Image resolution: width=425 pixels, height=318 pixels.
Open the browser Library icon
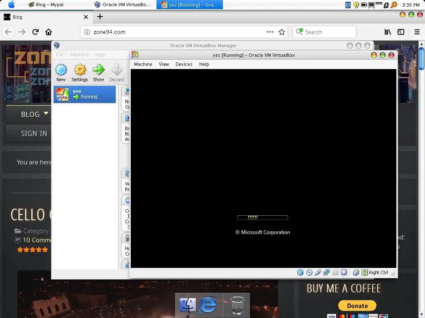tap(388, 32)
